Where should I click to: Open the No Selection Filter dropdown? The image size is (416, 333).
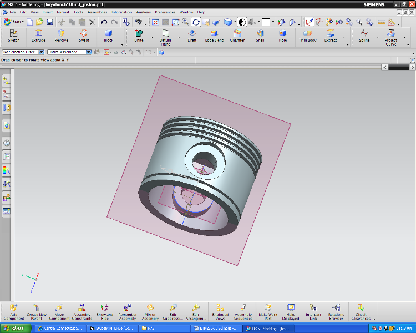tap(42, 52)
